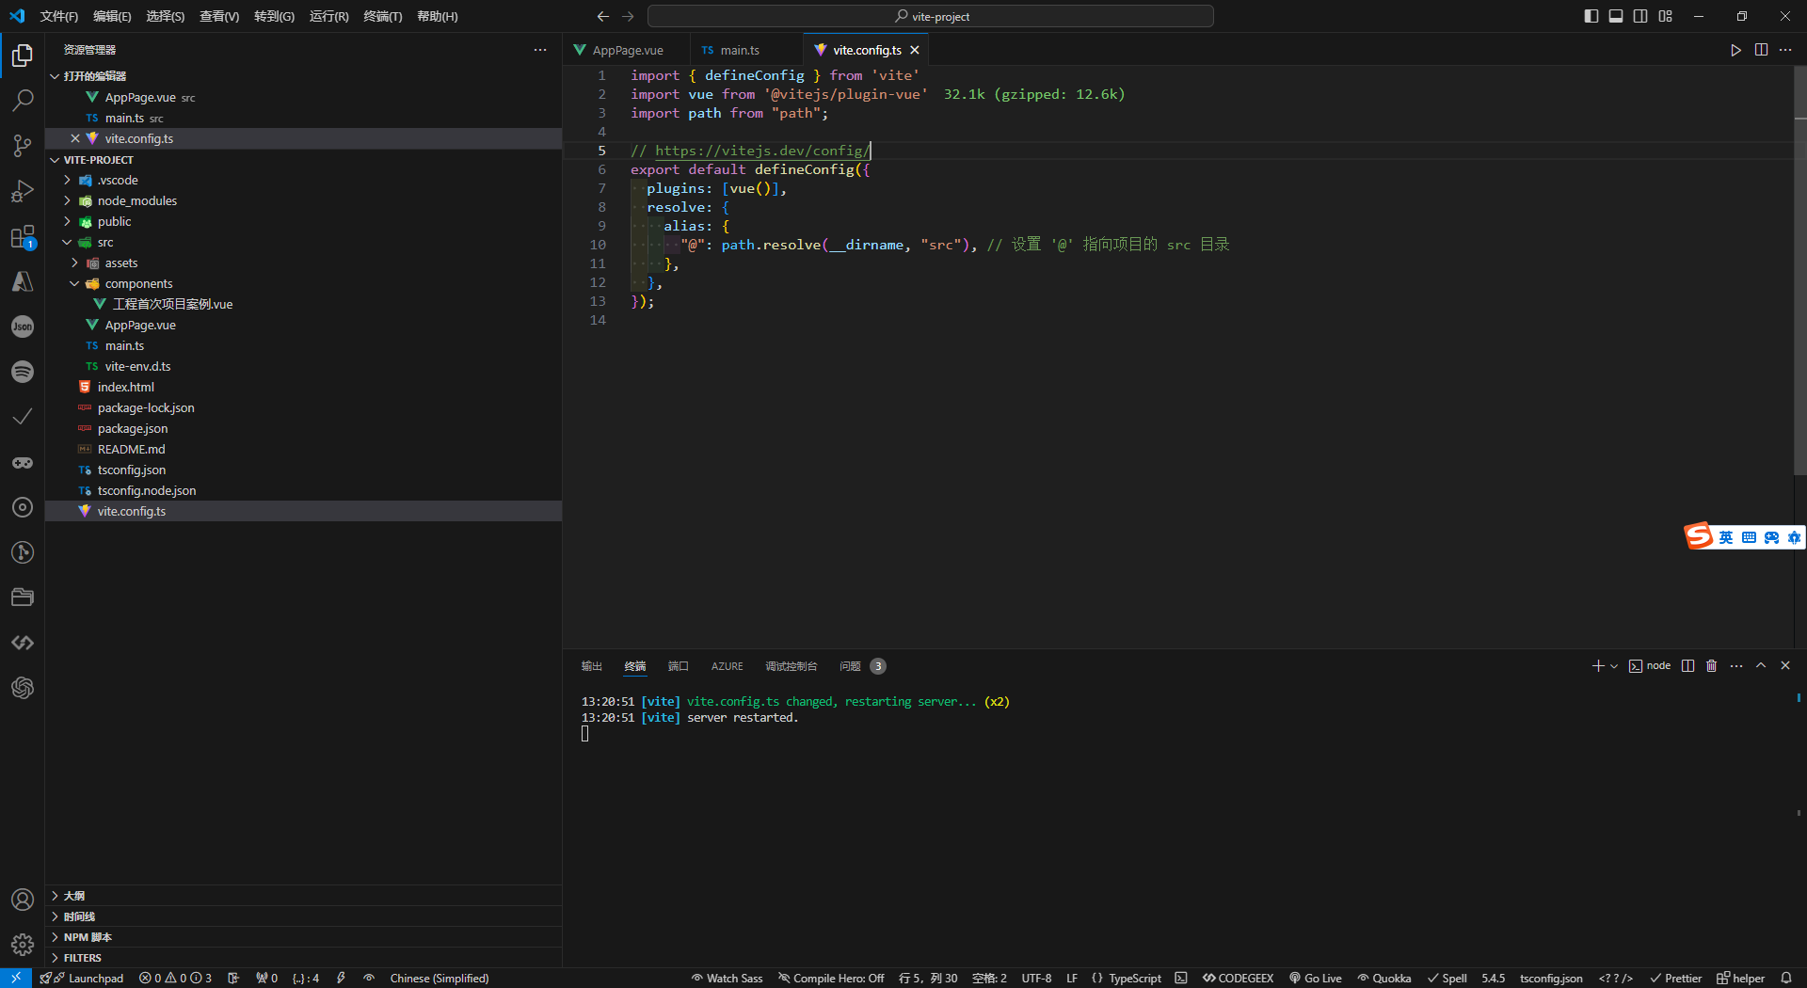The image size is (1807, 988).
Task: Toggle Watch Sass in status bar
Action: [x=728, y=979]
